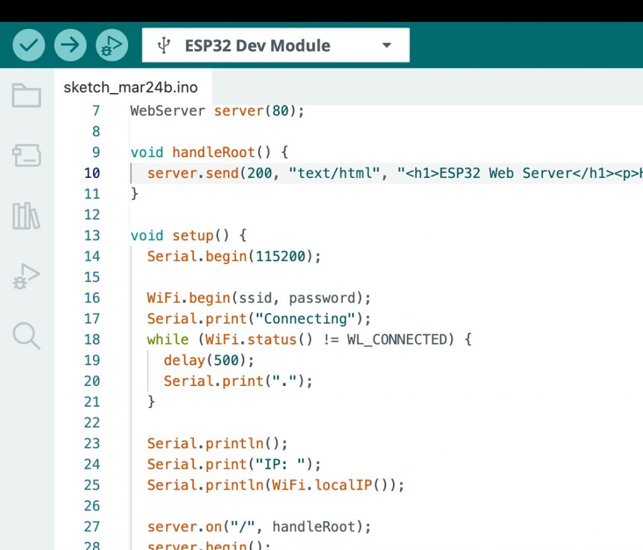Open the Debug panel in the sidebar

point(26,276)
